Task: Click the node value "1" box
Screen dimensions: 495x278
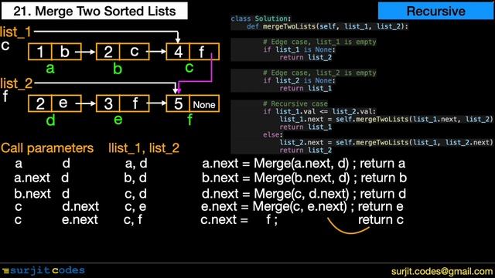Action: [x=40, y=52]
